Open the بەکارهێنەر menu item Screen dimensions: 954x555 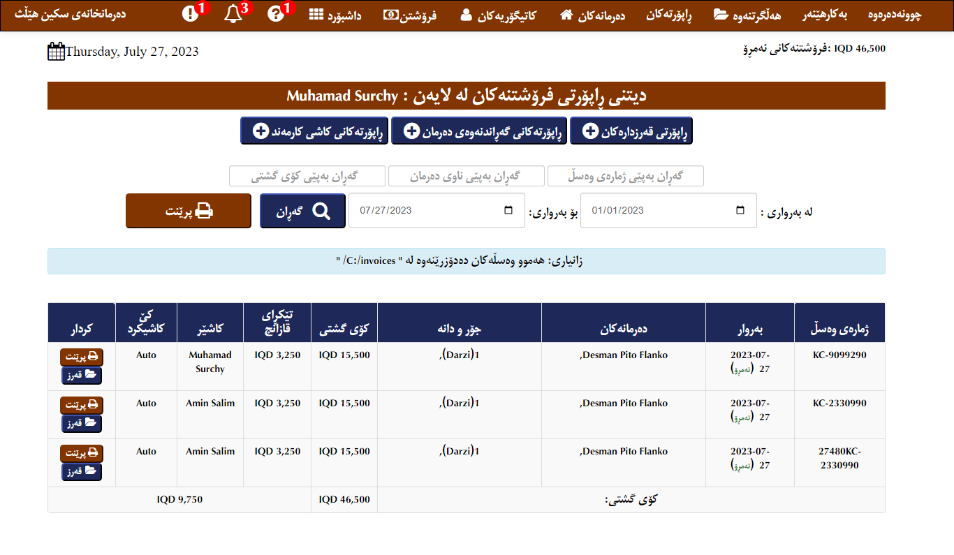(823, 15)
